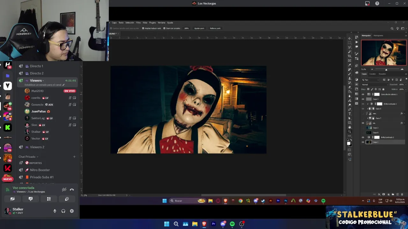Select the Eraser tool
Viewport: 408px width, 229px height.
[350, 87]
